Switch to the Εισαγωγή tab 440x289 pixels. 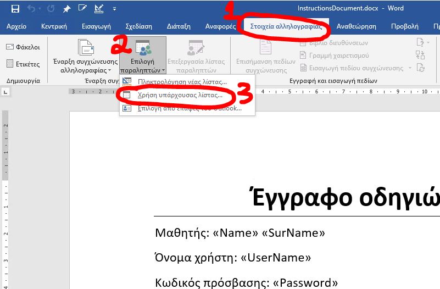(x=96, y=26)
